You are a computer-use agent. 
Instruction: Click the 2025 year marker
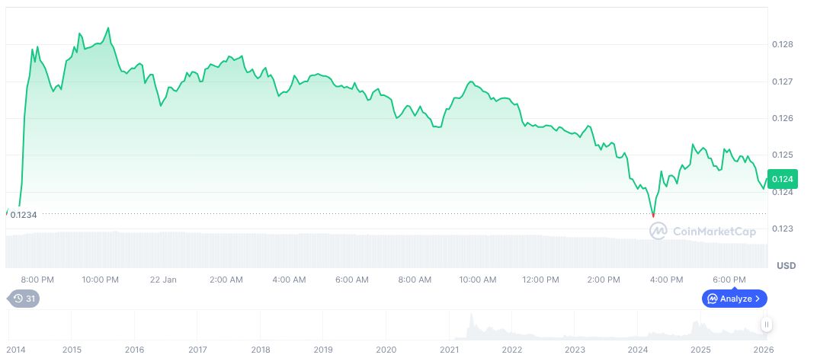coord(700,350)
